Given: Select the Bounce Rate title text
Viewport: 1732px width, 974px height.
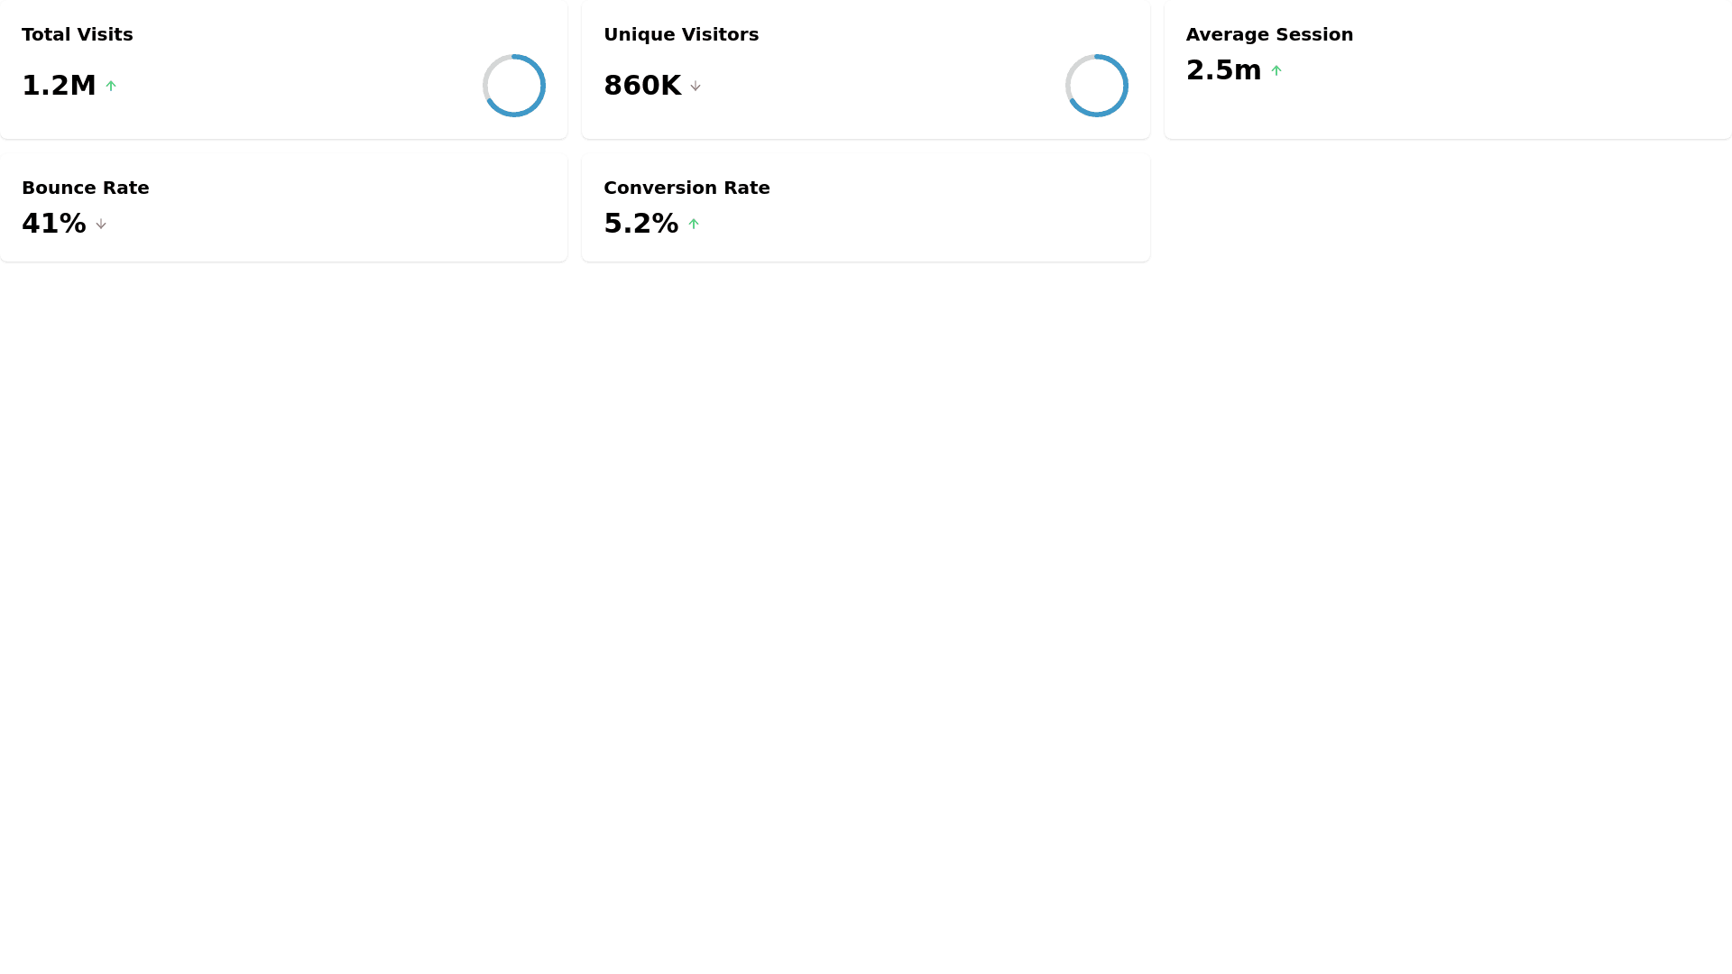Looking at the screenshot, I should point(86,188).
